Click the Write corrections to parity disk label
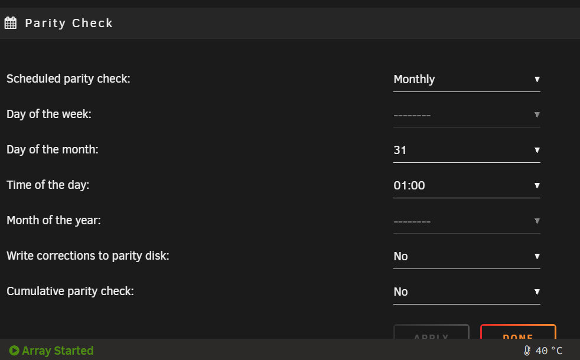Image resolution: width=580 pixels, height=360 pixels. [x=88, y=256]
